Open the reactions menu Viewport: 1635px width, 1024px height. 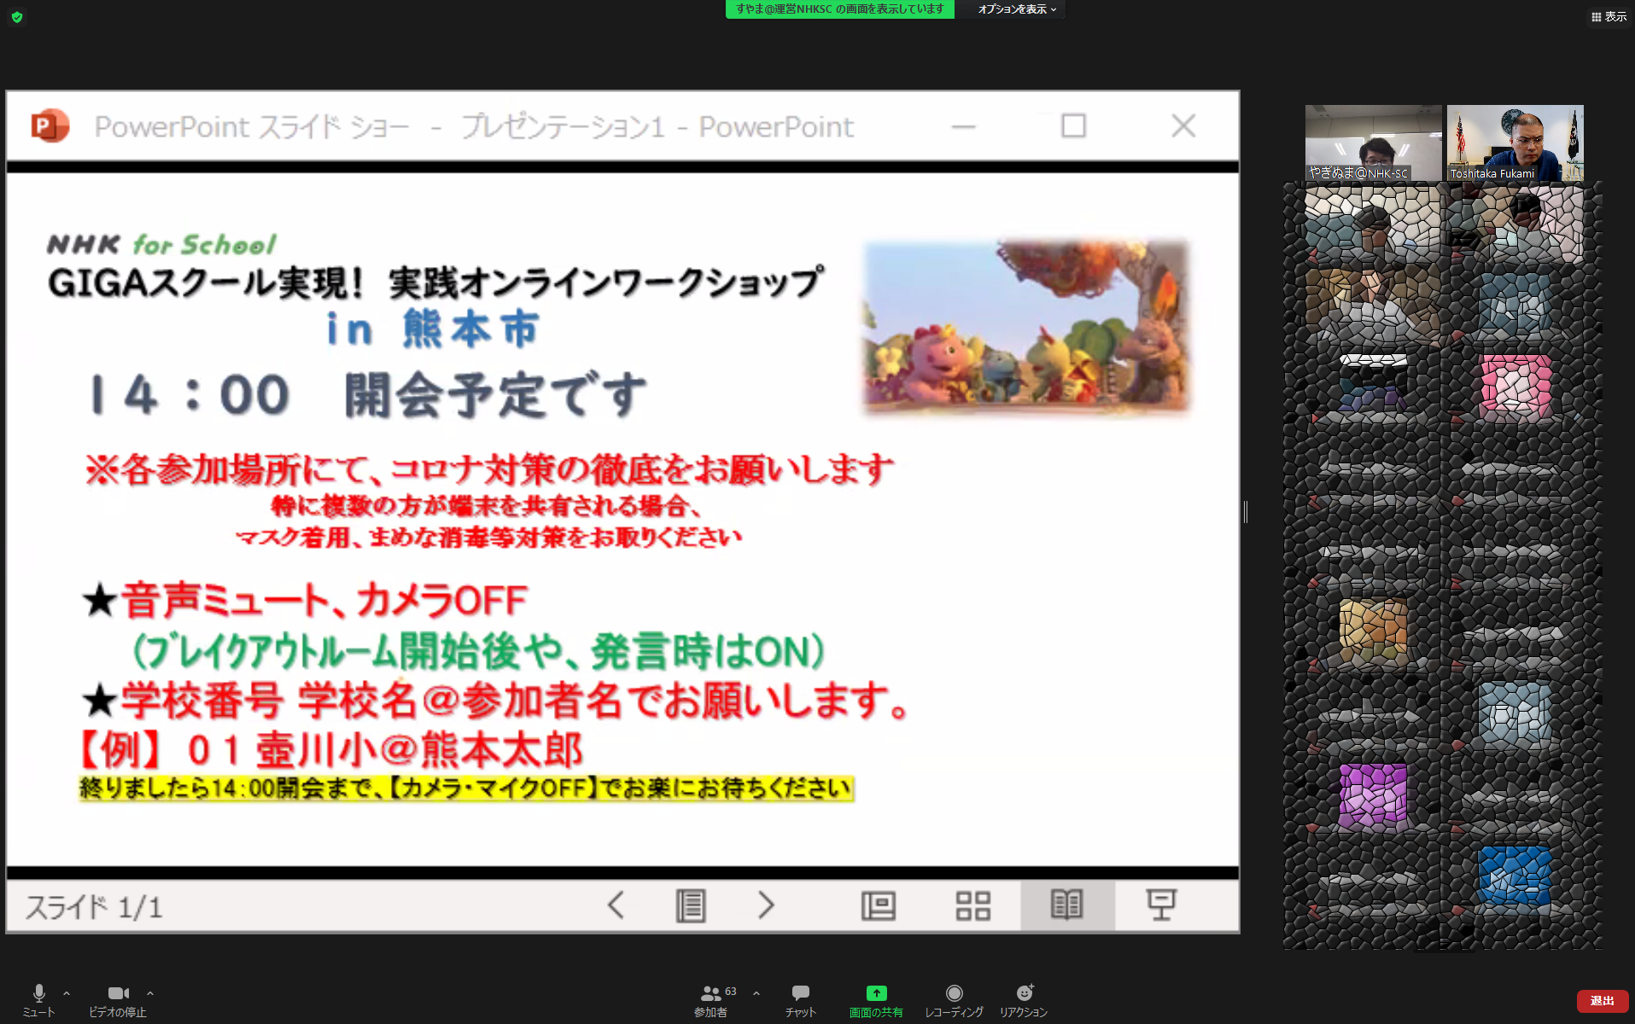click(x=1024, y=998)
